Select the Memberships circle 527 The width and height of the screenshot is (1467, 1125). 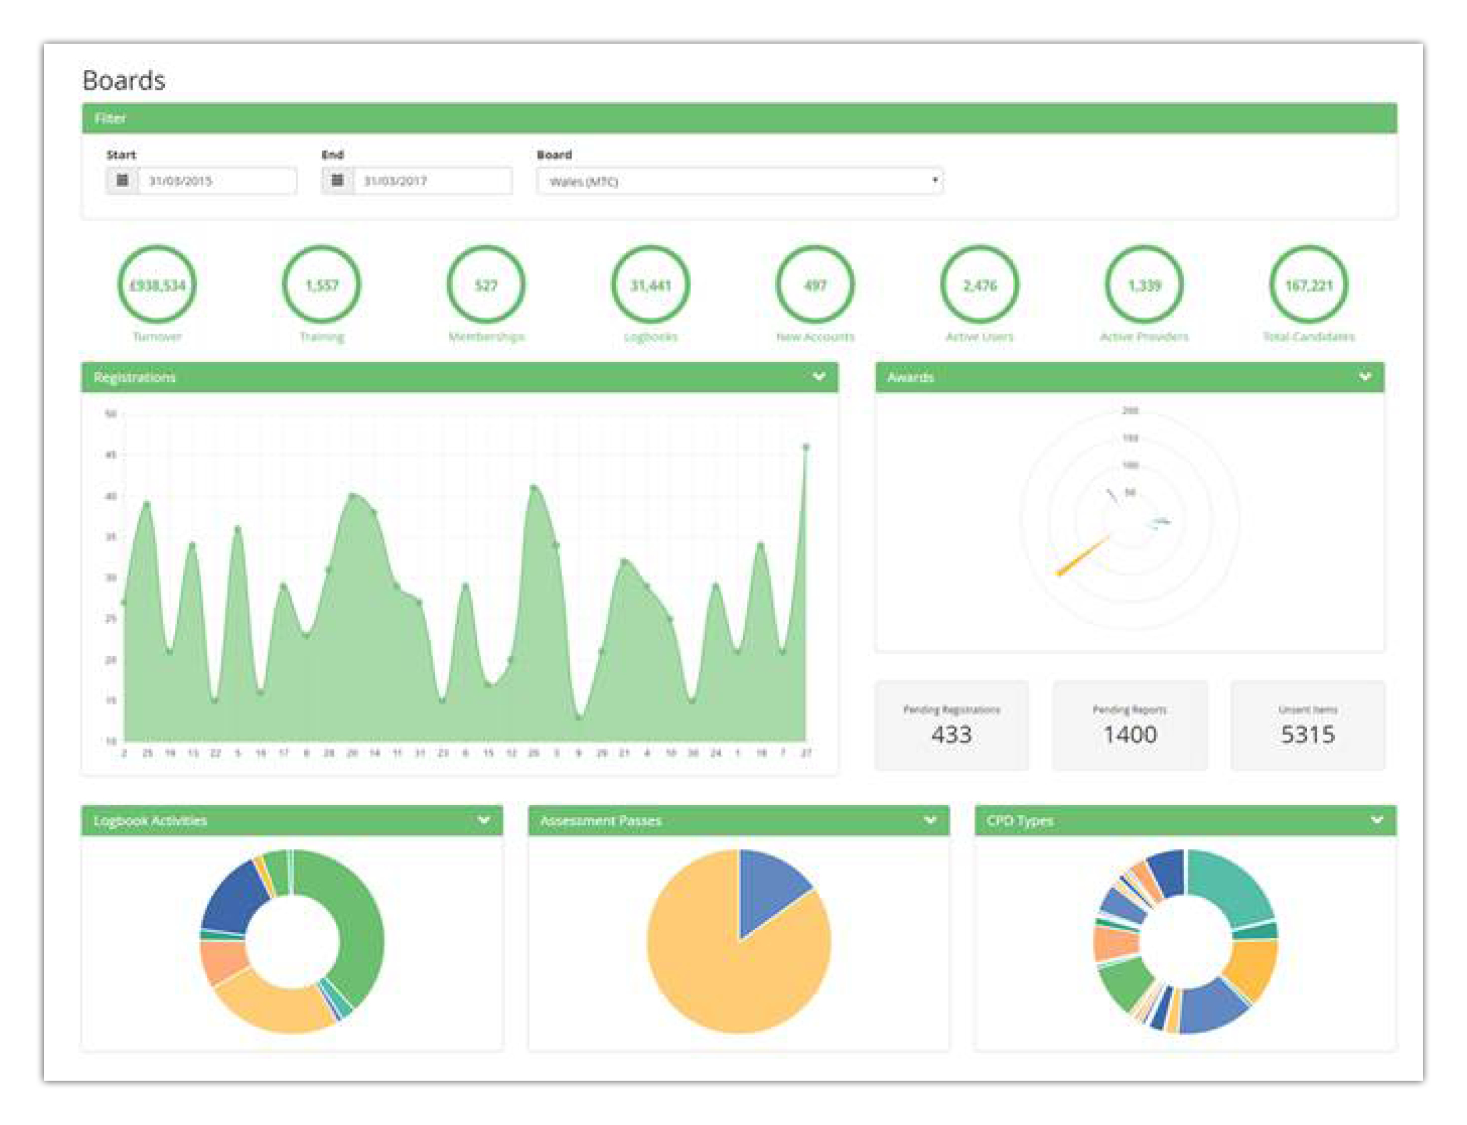coord(486,285)
